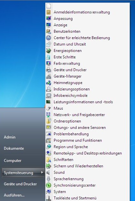135x201 pixels.
Task: Click the Heimnetzgruppe spheres icon
Action: point(49,83)
